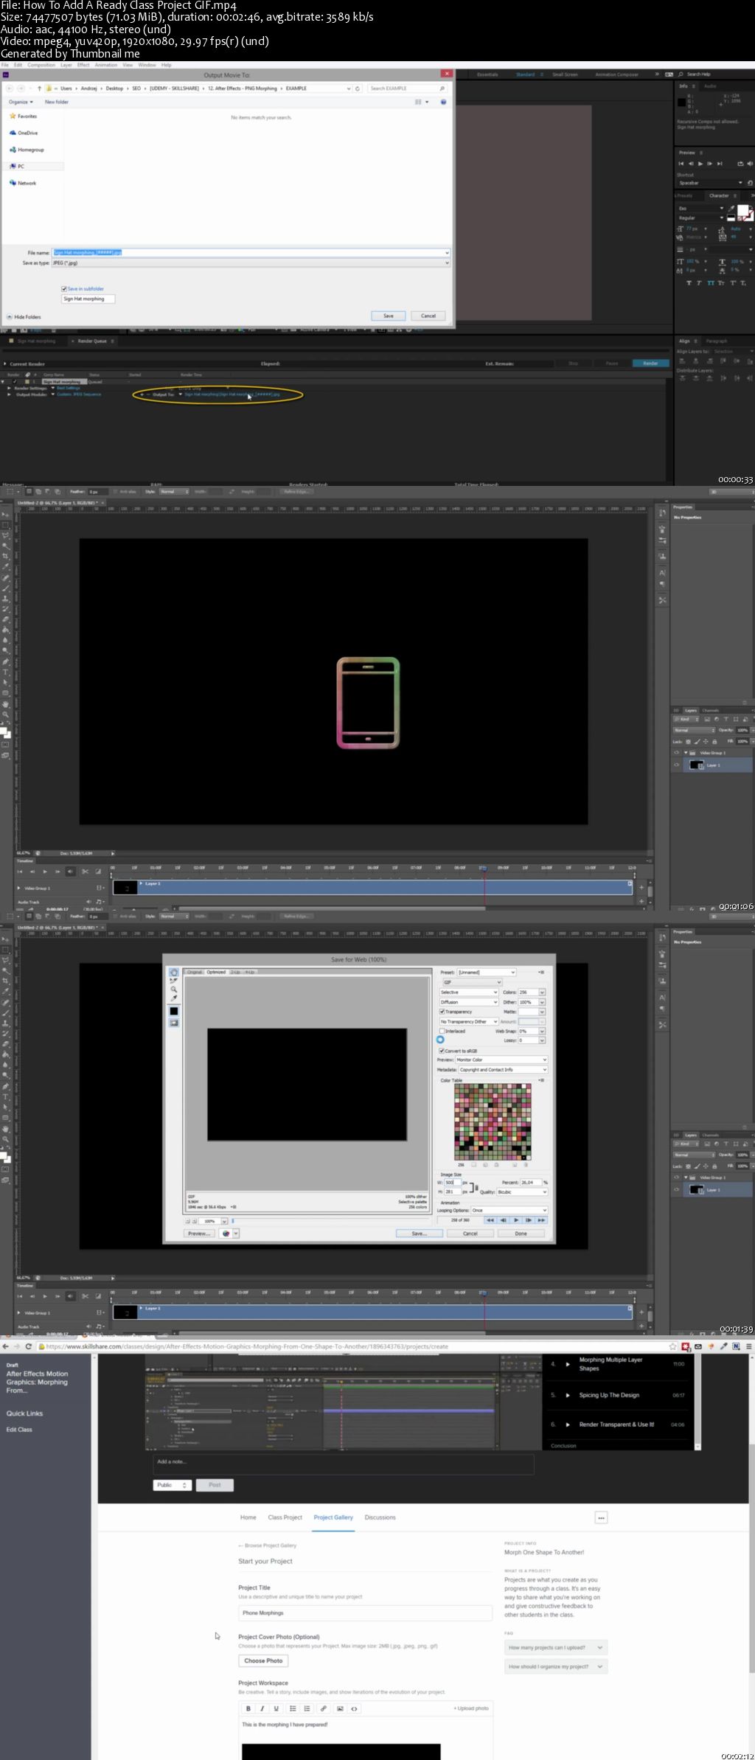Insert code embed in Project Workspace editor
755x1760 pixels.
(354, 1708)
